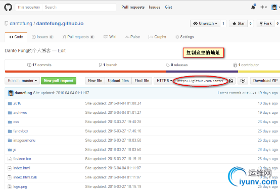Click the Find file button
Screen dimensions: 280x190
pos(142,81)
